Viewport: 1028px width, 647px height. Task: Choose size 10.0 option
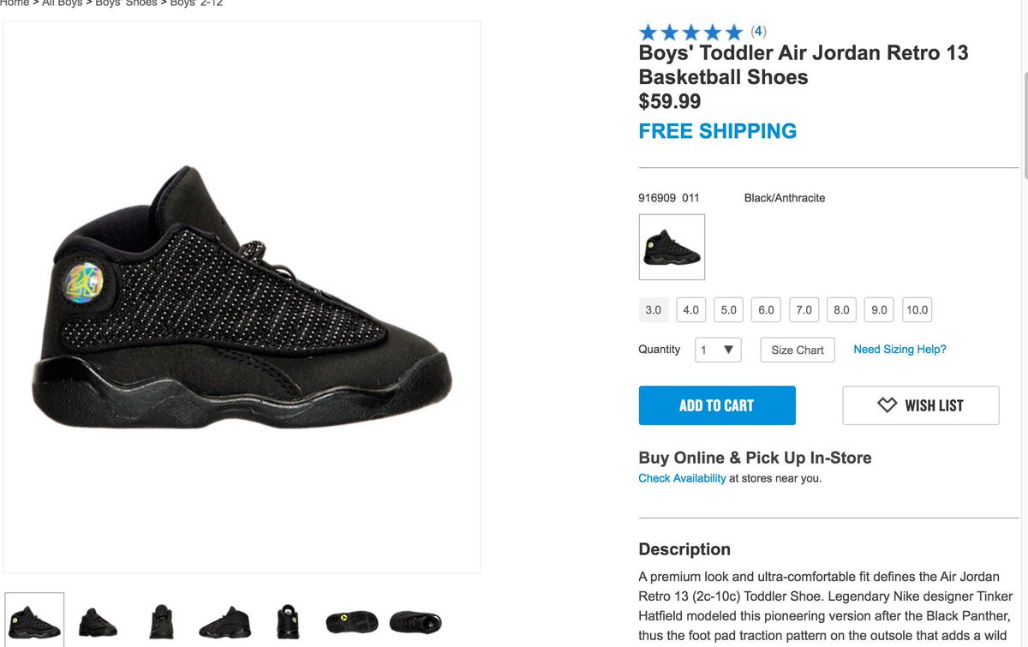click(x=917, y=309)
